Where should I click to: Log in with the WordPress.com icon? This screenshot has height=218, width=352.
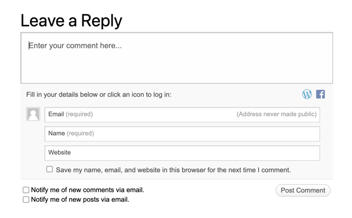click(307, 94)
